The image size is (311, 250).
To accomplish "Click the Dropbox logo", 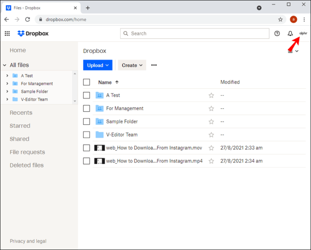I will pos(33,33).
